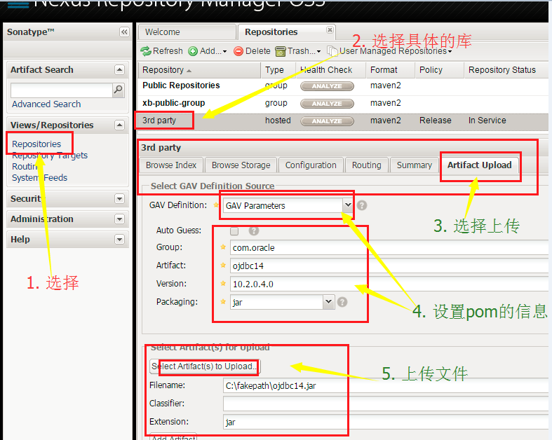Open the Configuration tab
The image size is (552, 440).
point(311,165)
